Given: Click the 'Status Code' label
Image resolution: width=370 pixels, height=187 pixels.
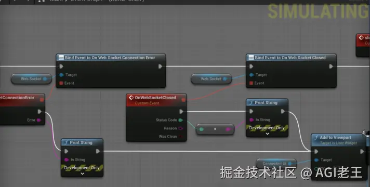Looking at the screenshot, I should pyautogui.click(x=166, y=120).
